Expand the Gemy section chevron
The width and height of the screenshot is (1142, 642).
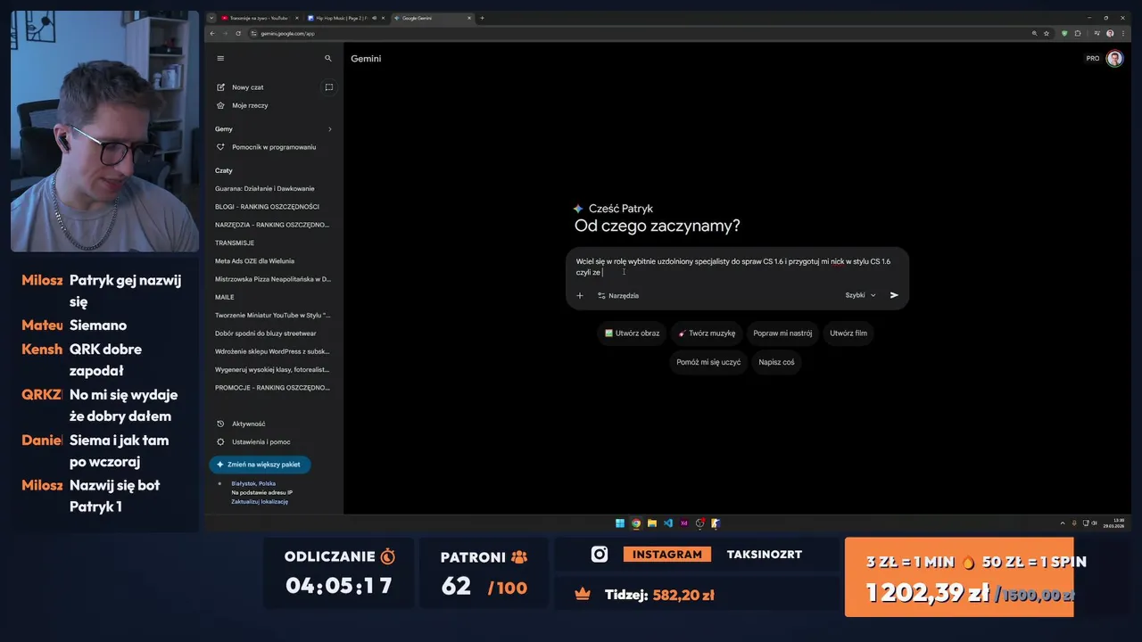click(x=329, y=129)
